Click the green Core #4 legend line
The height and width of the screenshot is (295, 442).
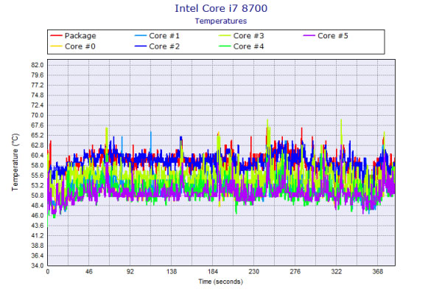click(225, 46)
